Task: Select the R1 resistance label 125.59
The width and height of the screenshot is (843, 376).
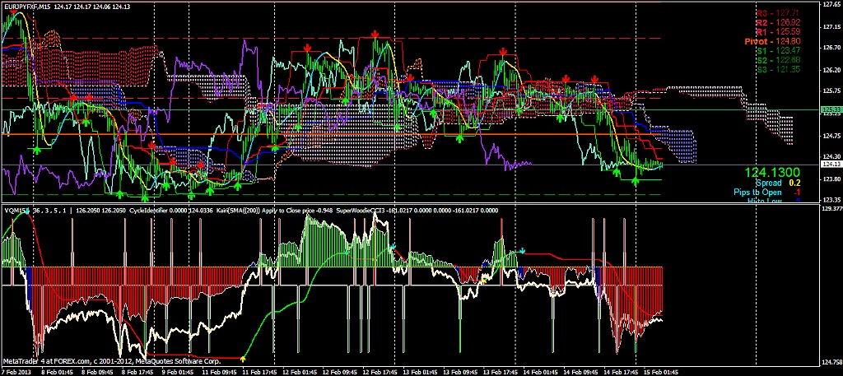Action: click(779, 31)
